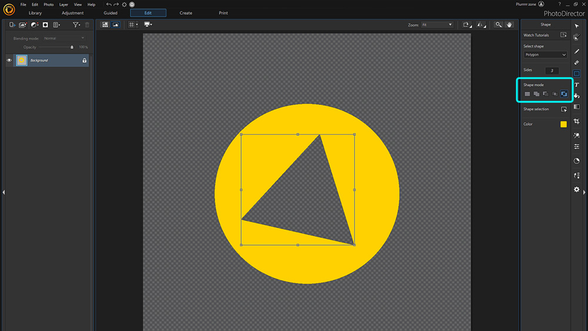Open the motion path tool icon

(x=577, y=175)
